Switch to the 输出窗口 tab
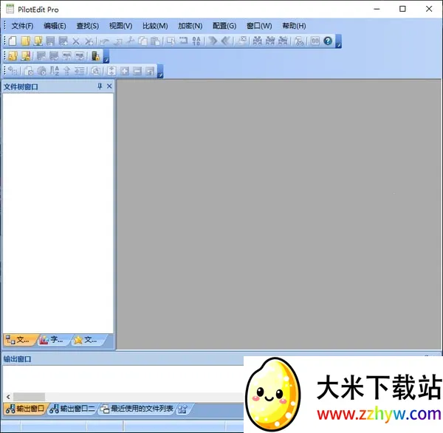This screenshot has width=443, height=433. tap(25, 409)
